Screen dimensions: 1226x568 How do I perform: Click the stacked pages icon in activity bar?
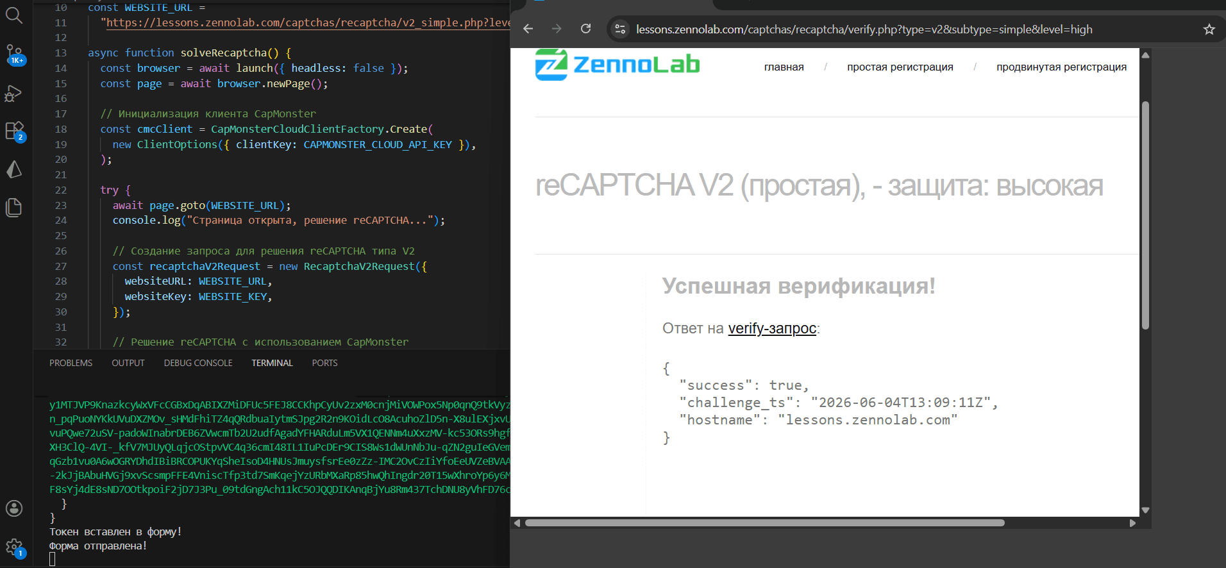(14, 207)
